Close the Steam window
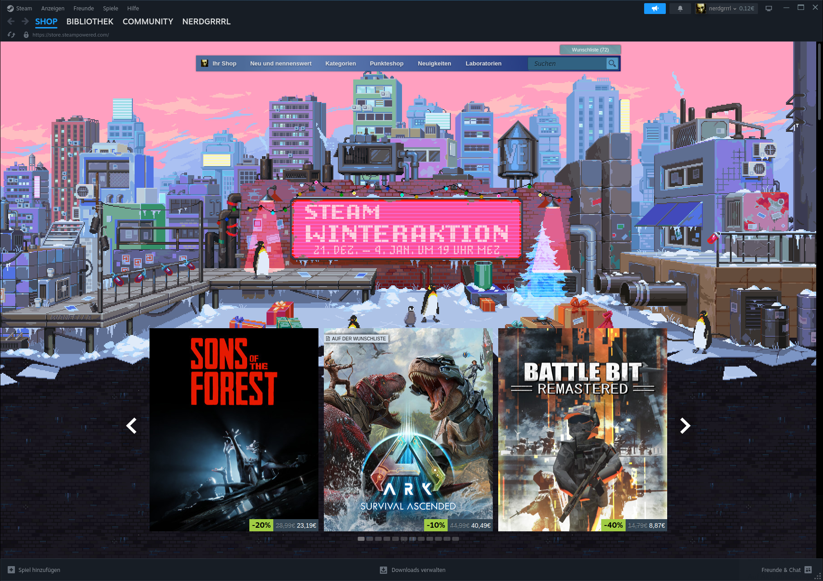This screenshot has height=581, width=823. coord(815,8)
